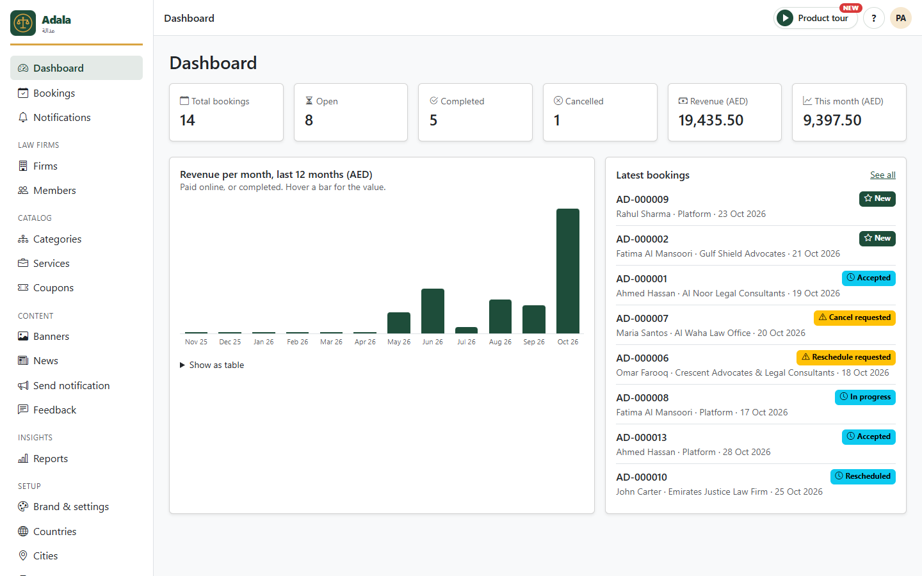Open booking AD-000009
This screenshot has height=576, width=922.
pyautogui.click(x=642, y=199)
